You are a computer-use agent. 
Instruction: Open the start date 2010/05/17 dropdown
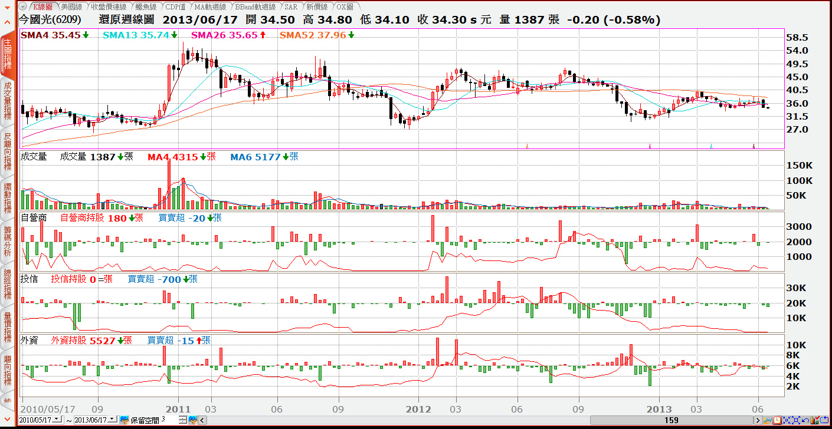57,419
